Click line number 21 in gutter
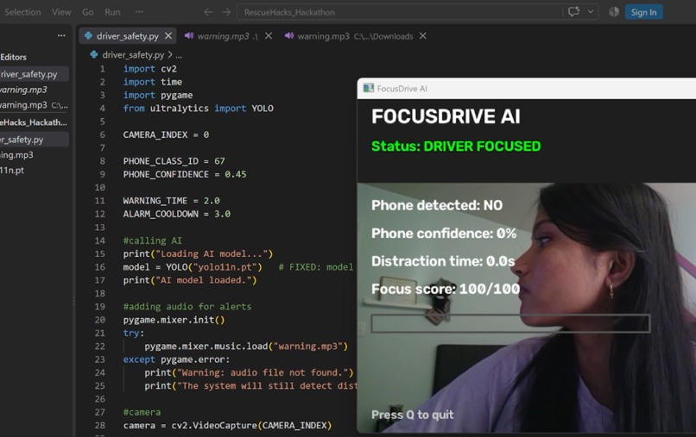 [100, 333]
